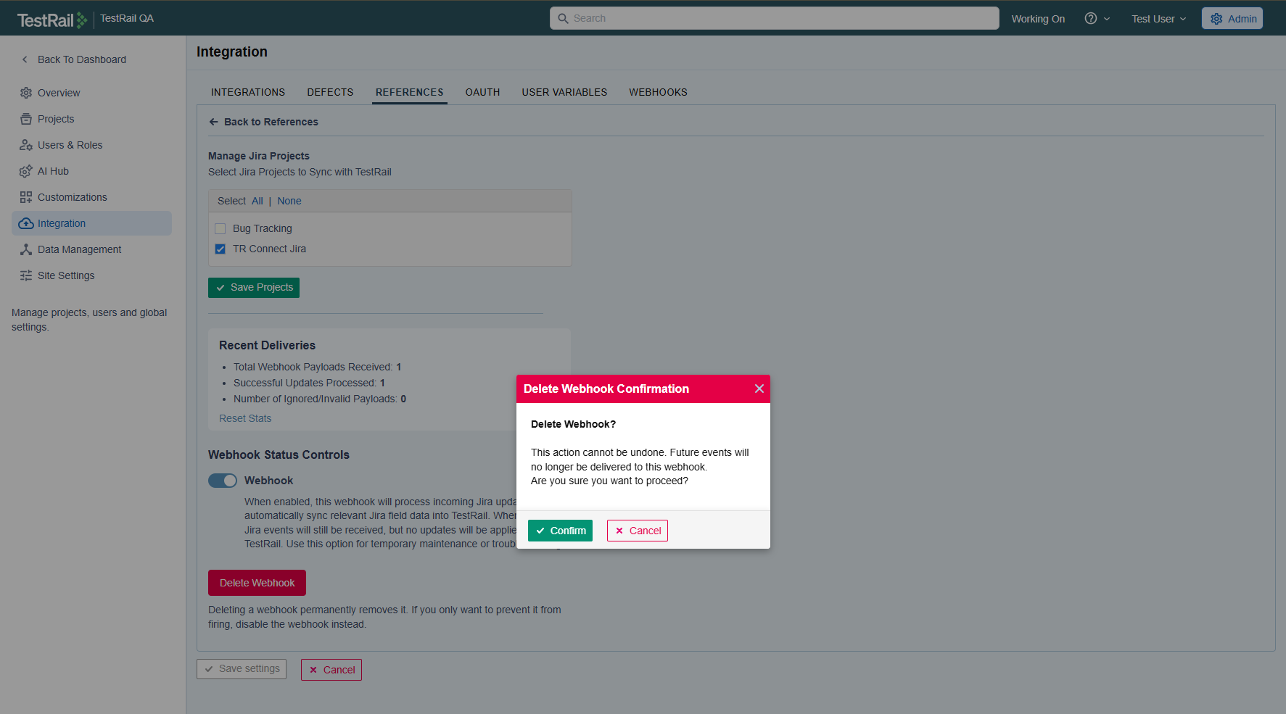Open the WEBHOOKS tab

658,92
